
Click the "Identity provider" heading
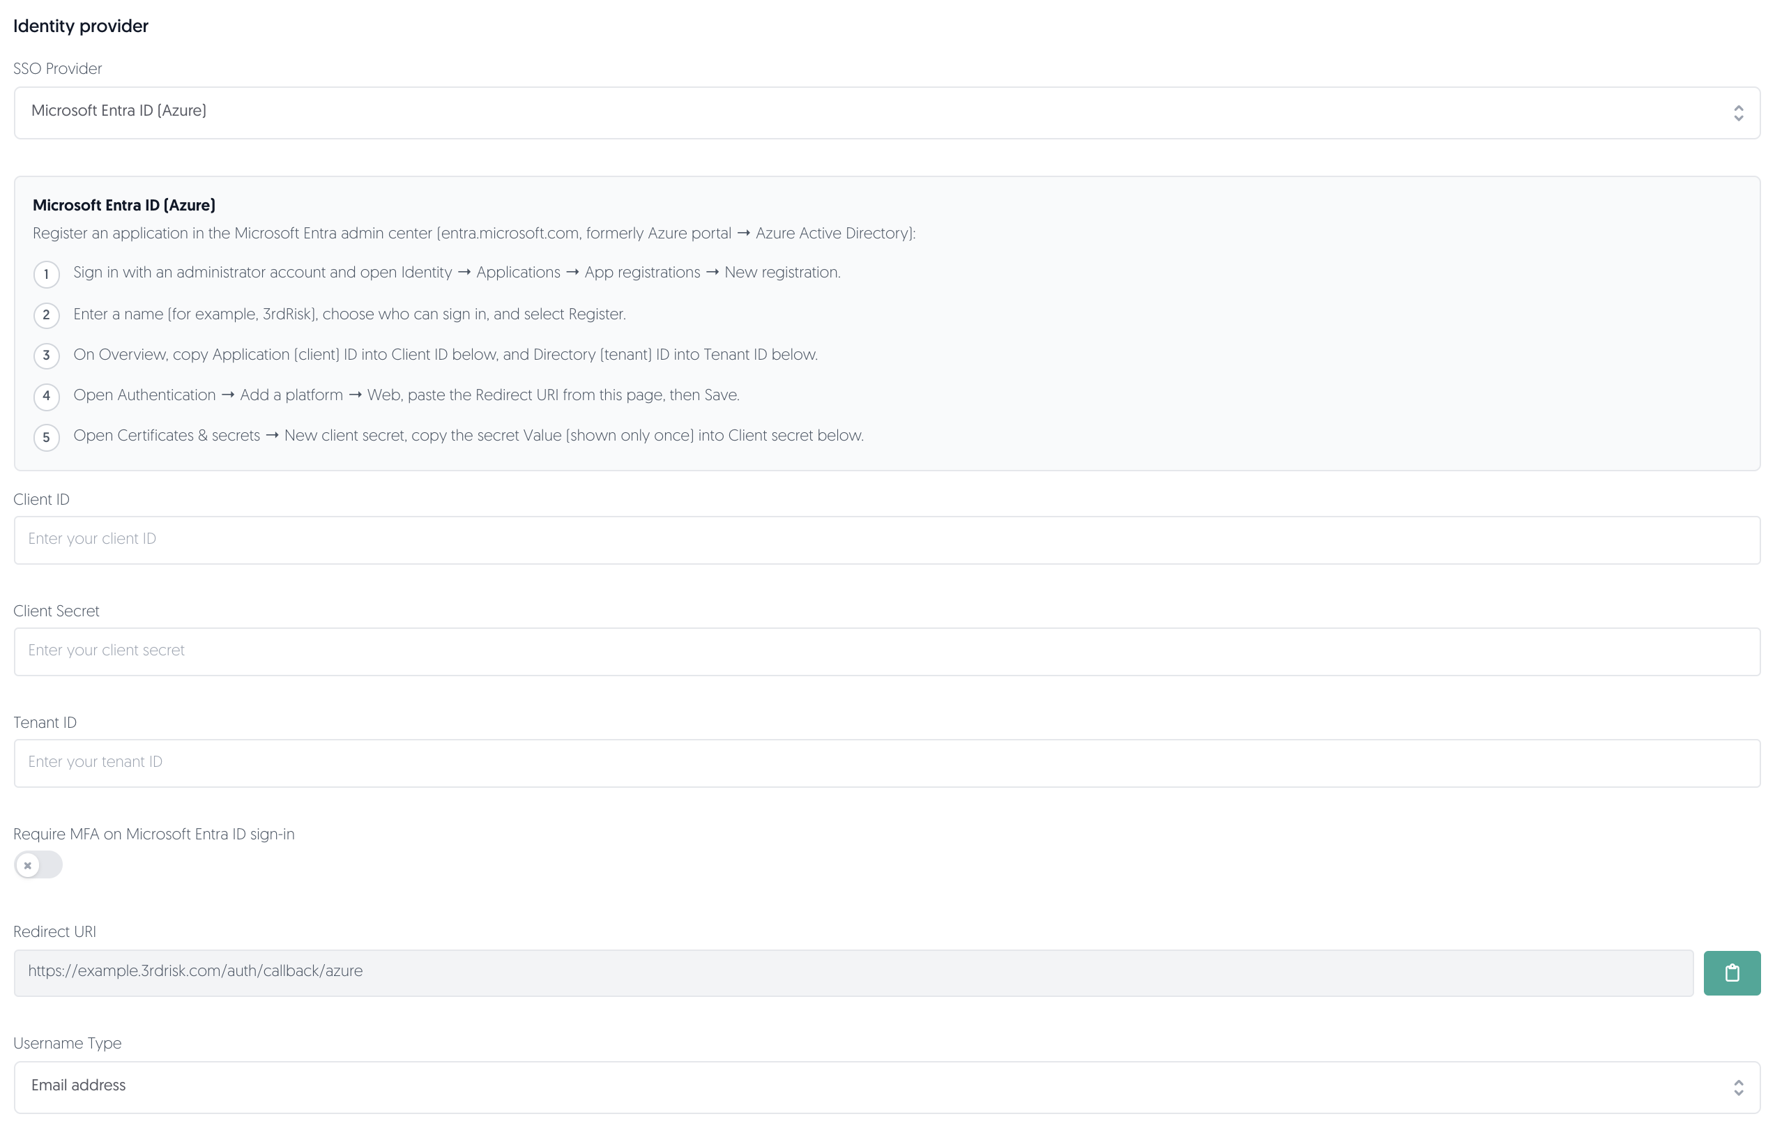coord(81,26)
